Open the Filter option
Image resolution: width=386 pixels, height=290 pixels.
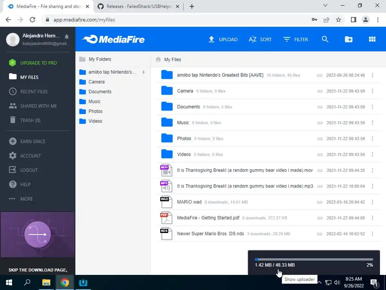pyautogui.click(x=296, y=39)
